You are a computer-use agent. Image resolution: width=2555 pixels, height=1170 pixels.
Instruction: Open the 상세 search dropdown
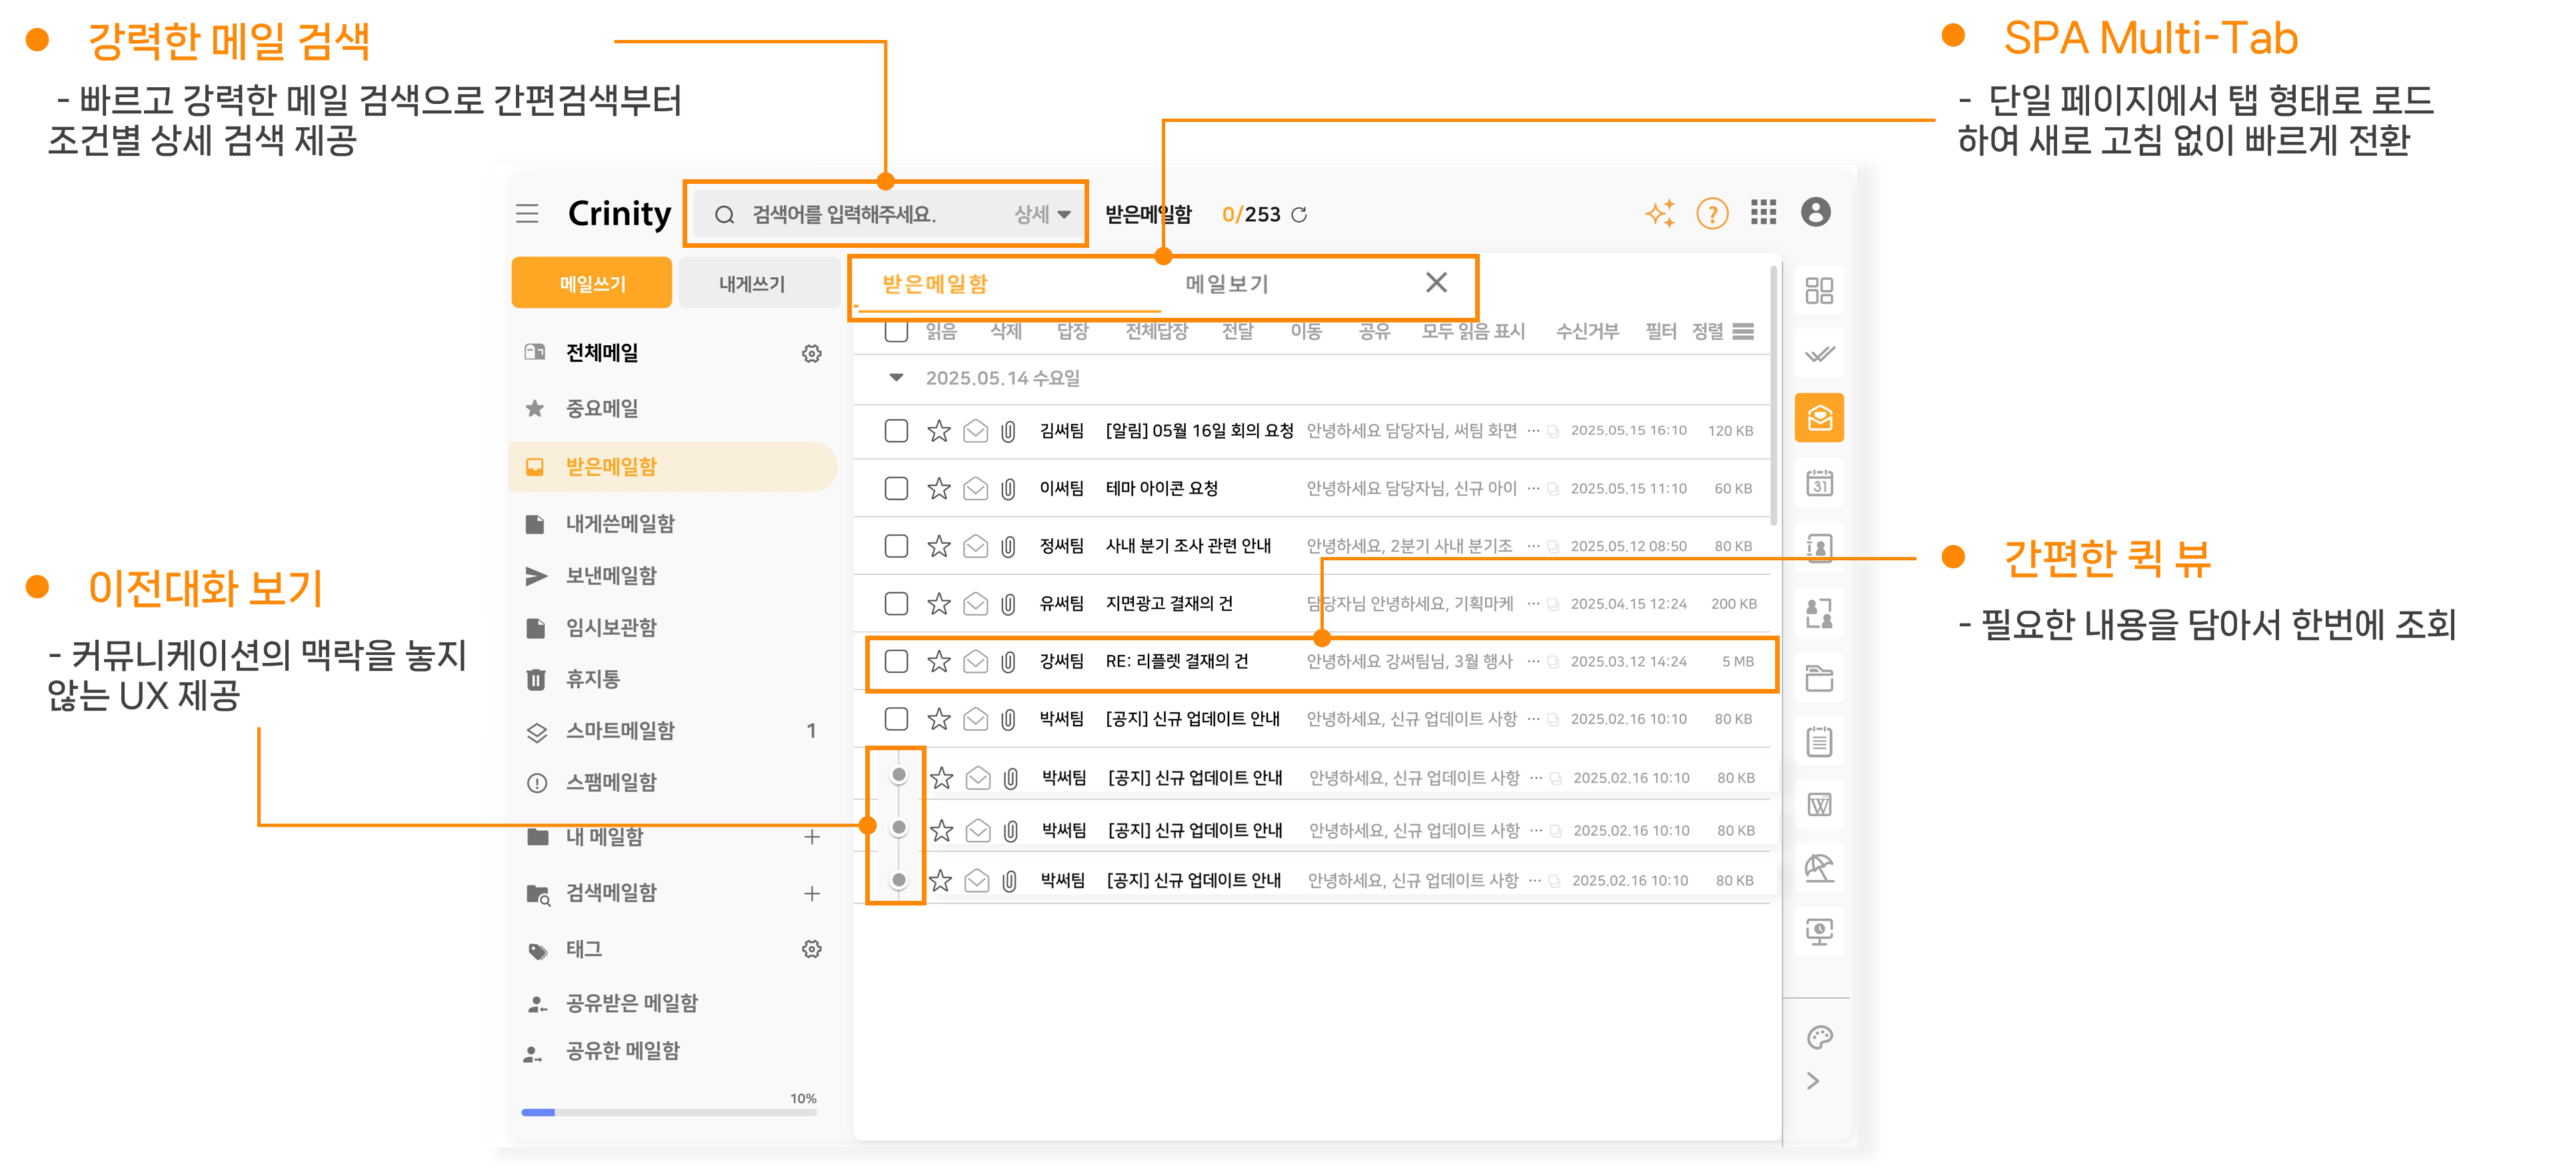(x=1041, y=213)
